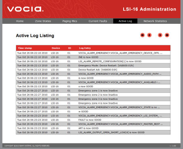Click the EMERGENCY_AVAILABLE alarm entry
The height and width of the screenshot is (149, 183).
(x=93, y=82)
